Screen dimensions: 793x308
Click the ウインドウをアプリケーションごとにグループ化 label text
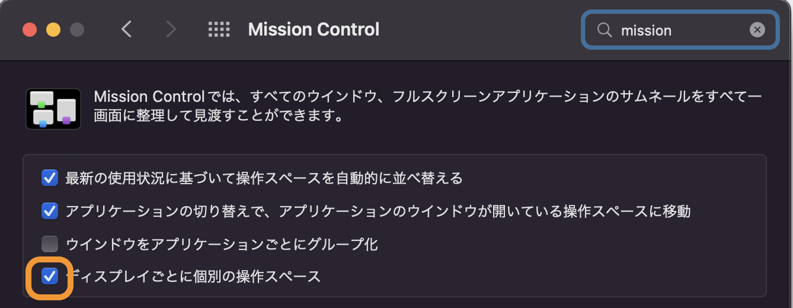tap(222, 243)
